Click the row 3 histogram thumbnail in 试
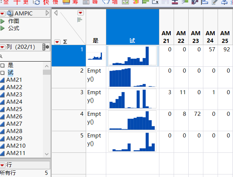This screenshot has height=177, width=233. 132,99
